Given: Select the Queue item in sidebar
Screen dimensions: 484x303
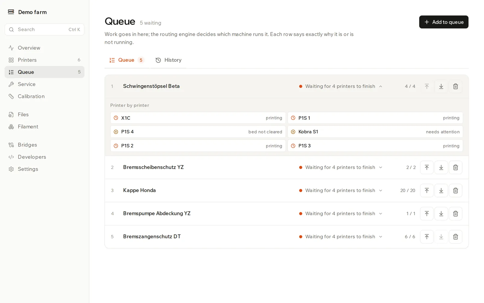Looking at the screenshot, I should pos(44,72).
